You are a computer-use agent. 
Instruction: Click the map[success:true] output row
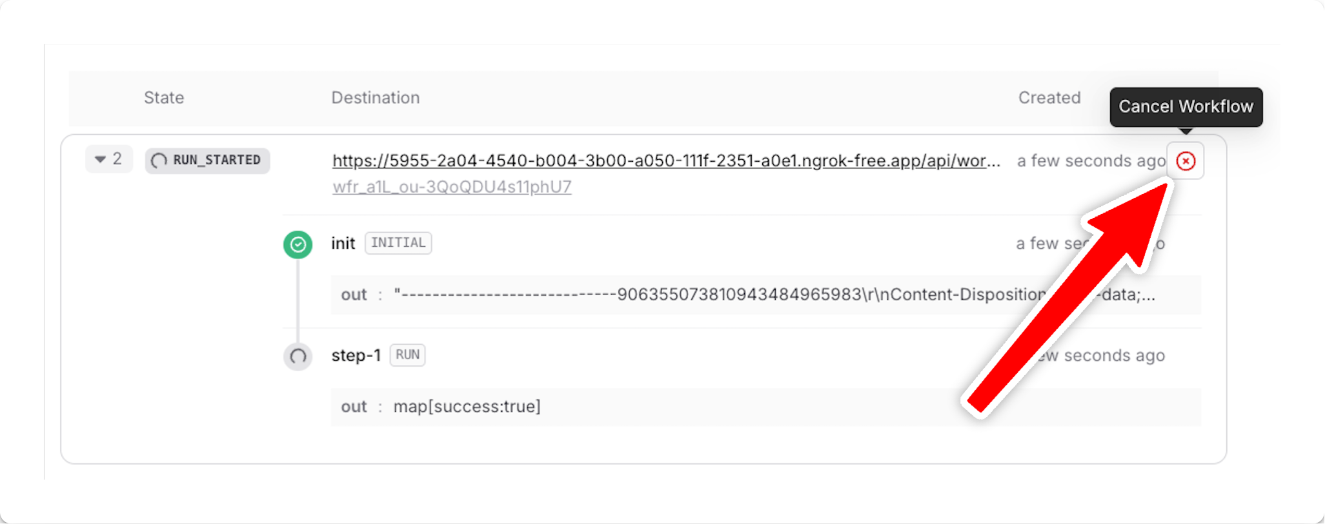(765, 407)
